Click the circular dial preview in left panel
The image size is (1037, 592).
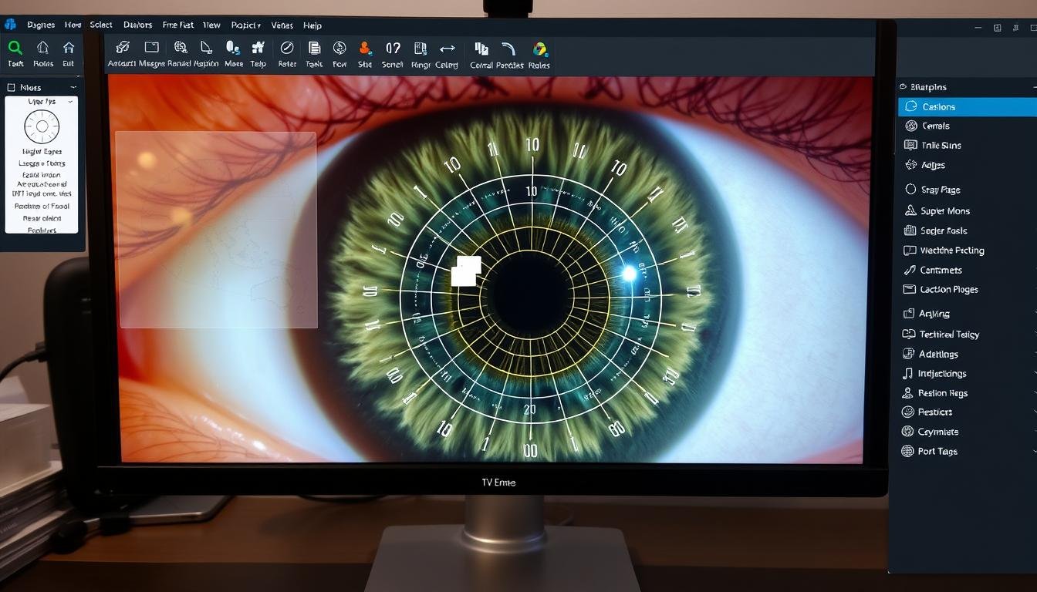42,126
